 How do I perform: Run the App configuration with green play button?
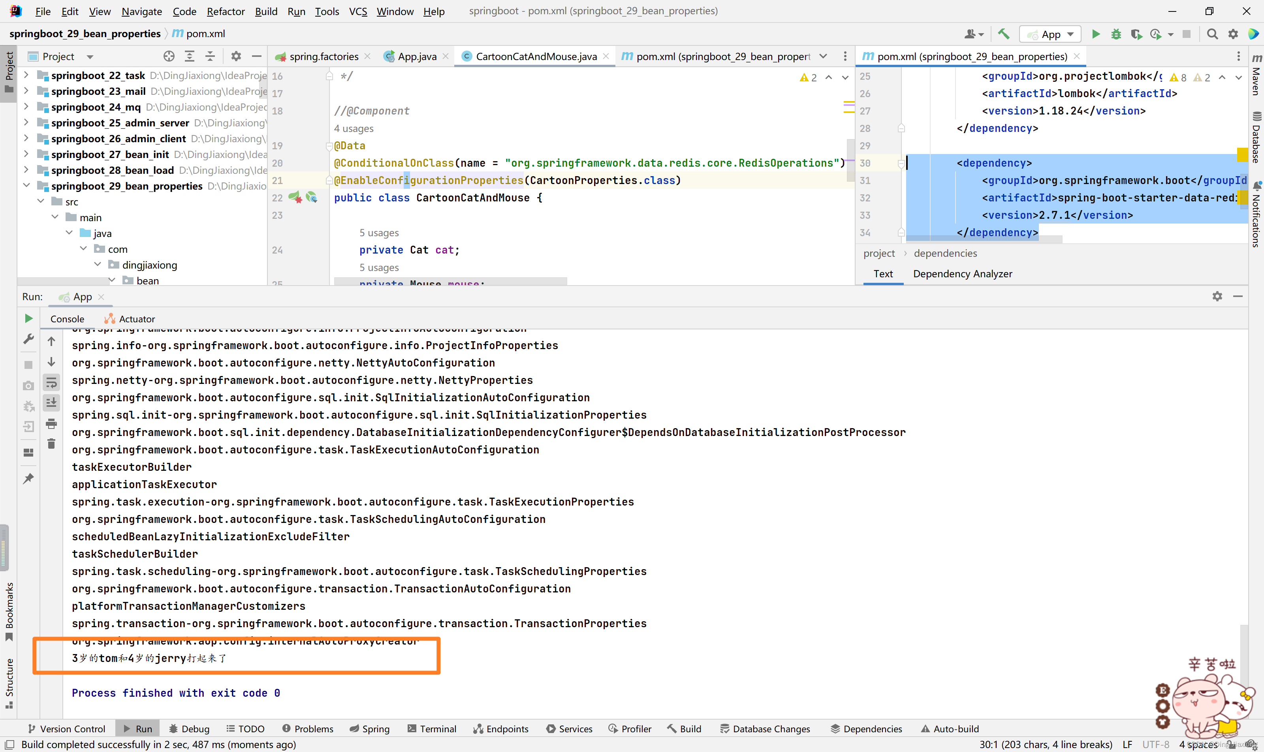pos(1096,34)
